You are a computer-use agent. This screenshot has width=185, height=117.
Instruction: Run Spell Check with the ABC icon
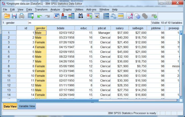coord(154,16)
